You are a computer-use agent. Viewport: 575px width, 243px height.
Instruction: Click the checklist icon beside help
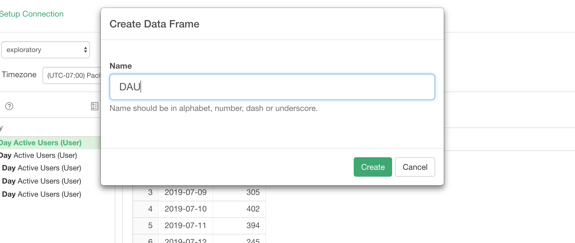pos(95,106)
